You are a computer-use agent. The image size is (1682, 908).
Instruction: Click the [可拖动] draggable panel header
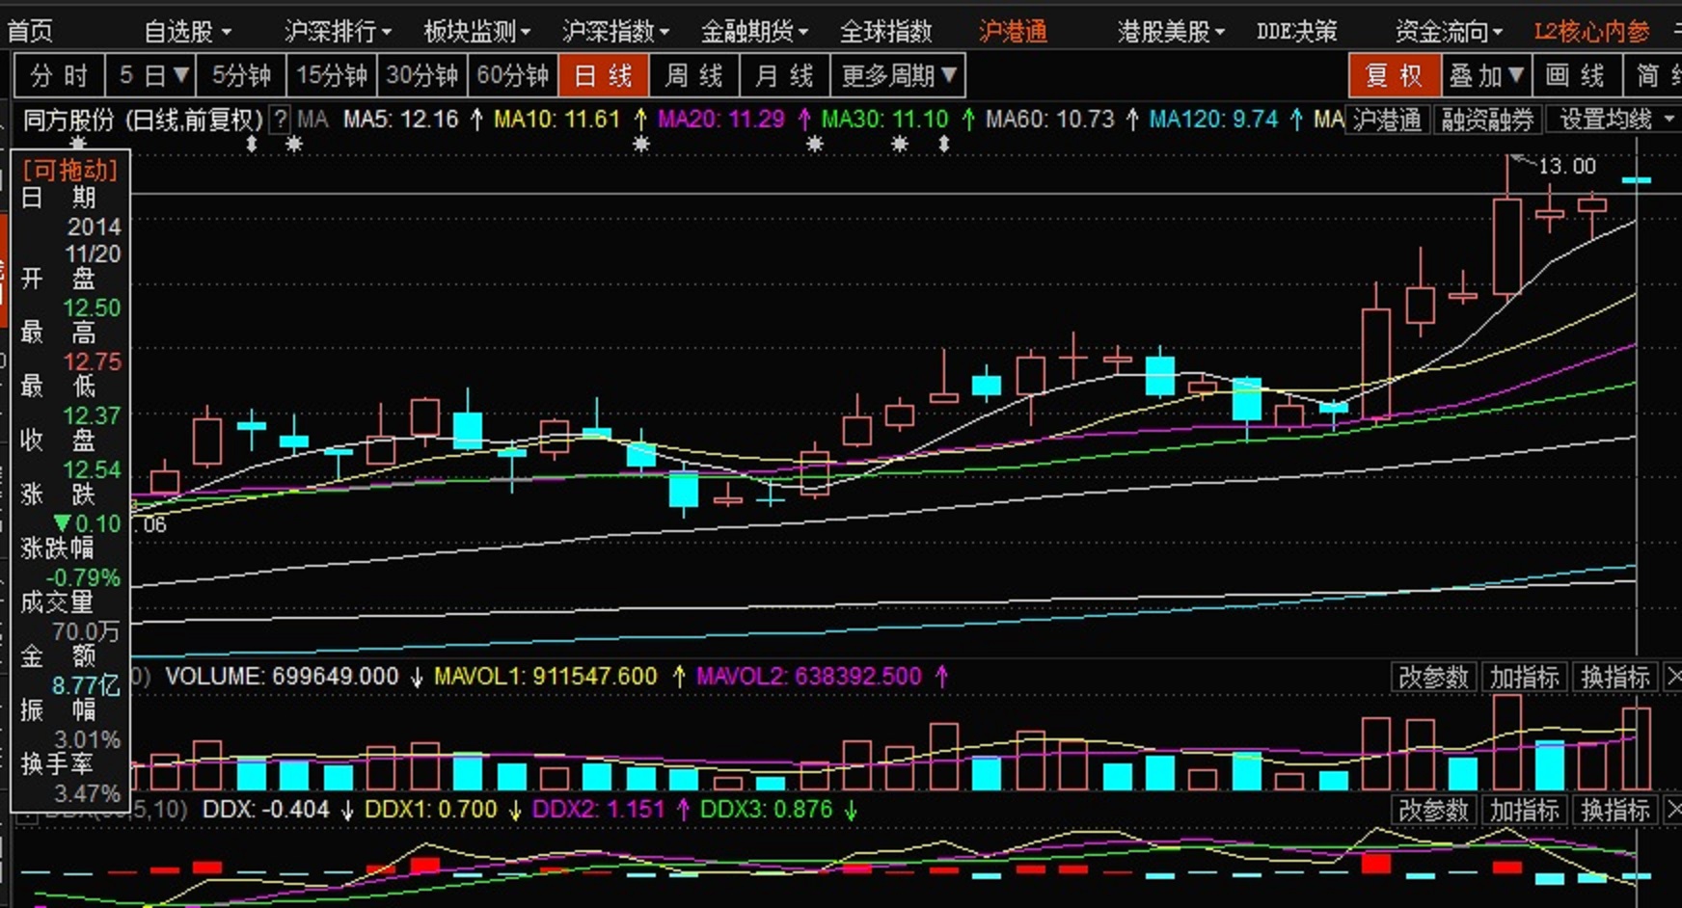tap(69, 170)
